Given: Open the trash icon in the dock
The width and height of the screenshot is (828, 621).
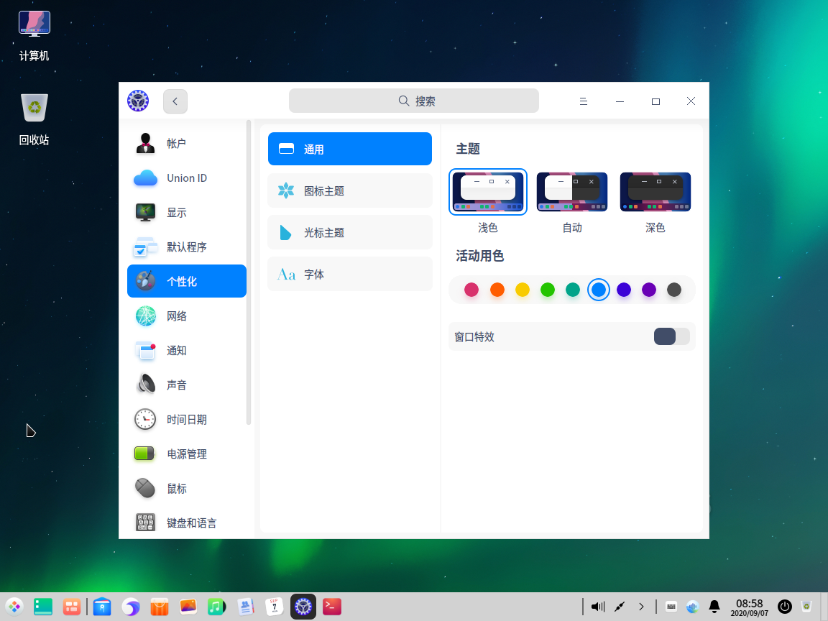Looking at the screenshot, I should pos(806,607).
